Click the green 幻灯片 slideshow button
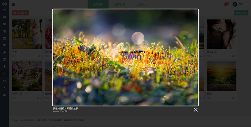 coord(241,13)
